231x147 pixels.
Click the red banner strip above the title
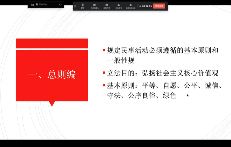(52, 43)
